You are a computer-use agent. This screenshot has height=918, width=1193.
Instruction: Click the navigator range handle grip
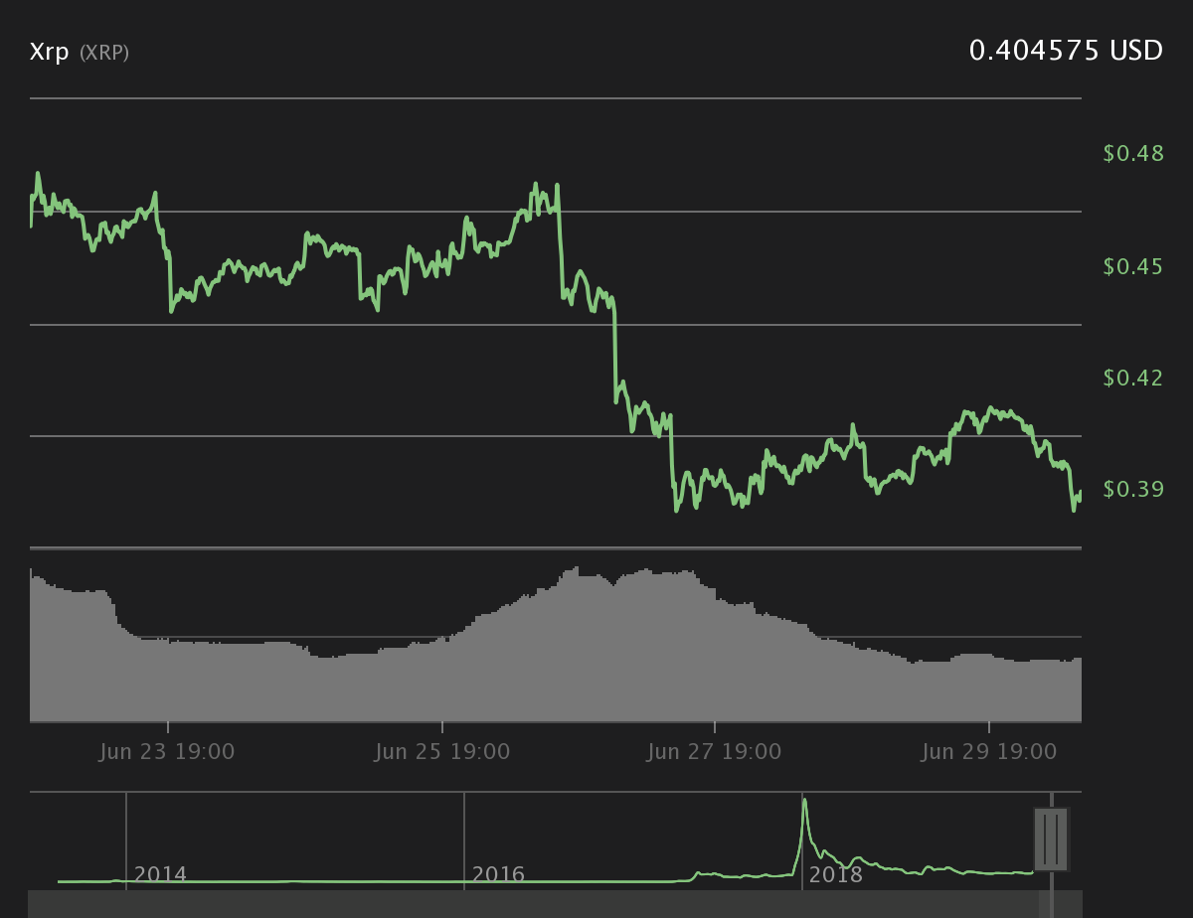click(1051, 840)
